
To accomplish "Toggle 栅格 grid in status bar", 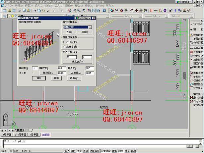I will tap(73, 151).
